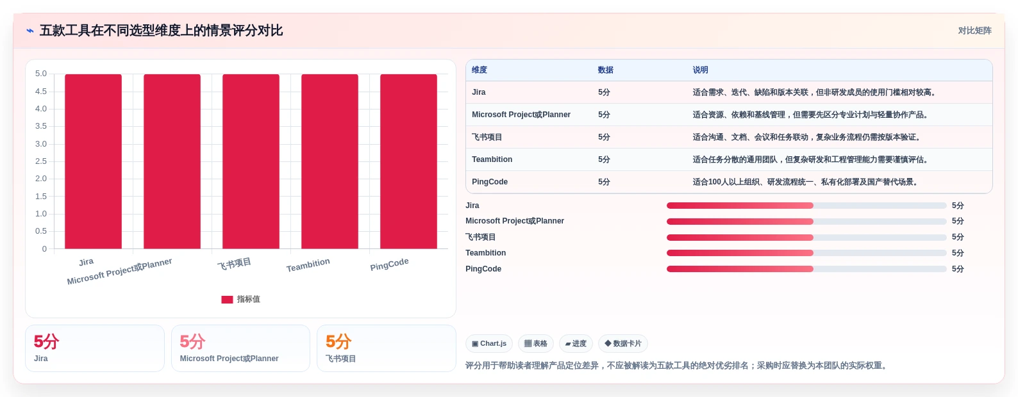Screen dimensions: 1018x397
Task: Click the 进度 tag chip
Action: click(x=576, y=344)
